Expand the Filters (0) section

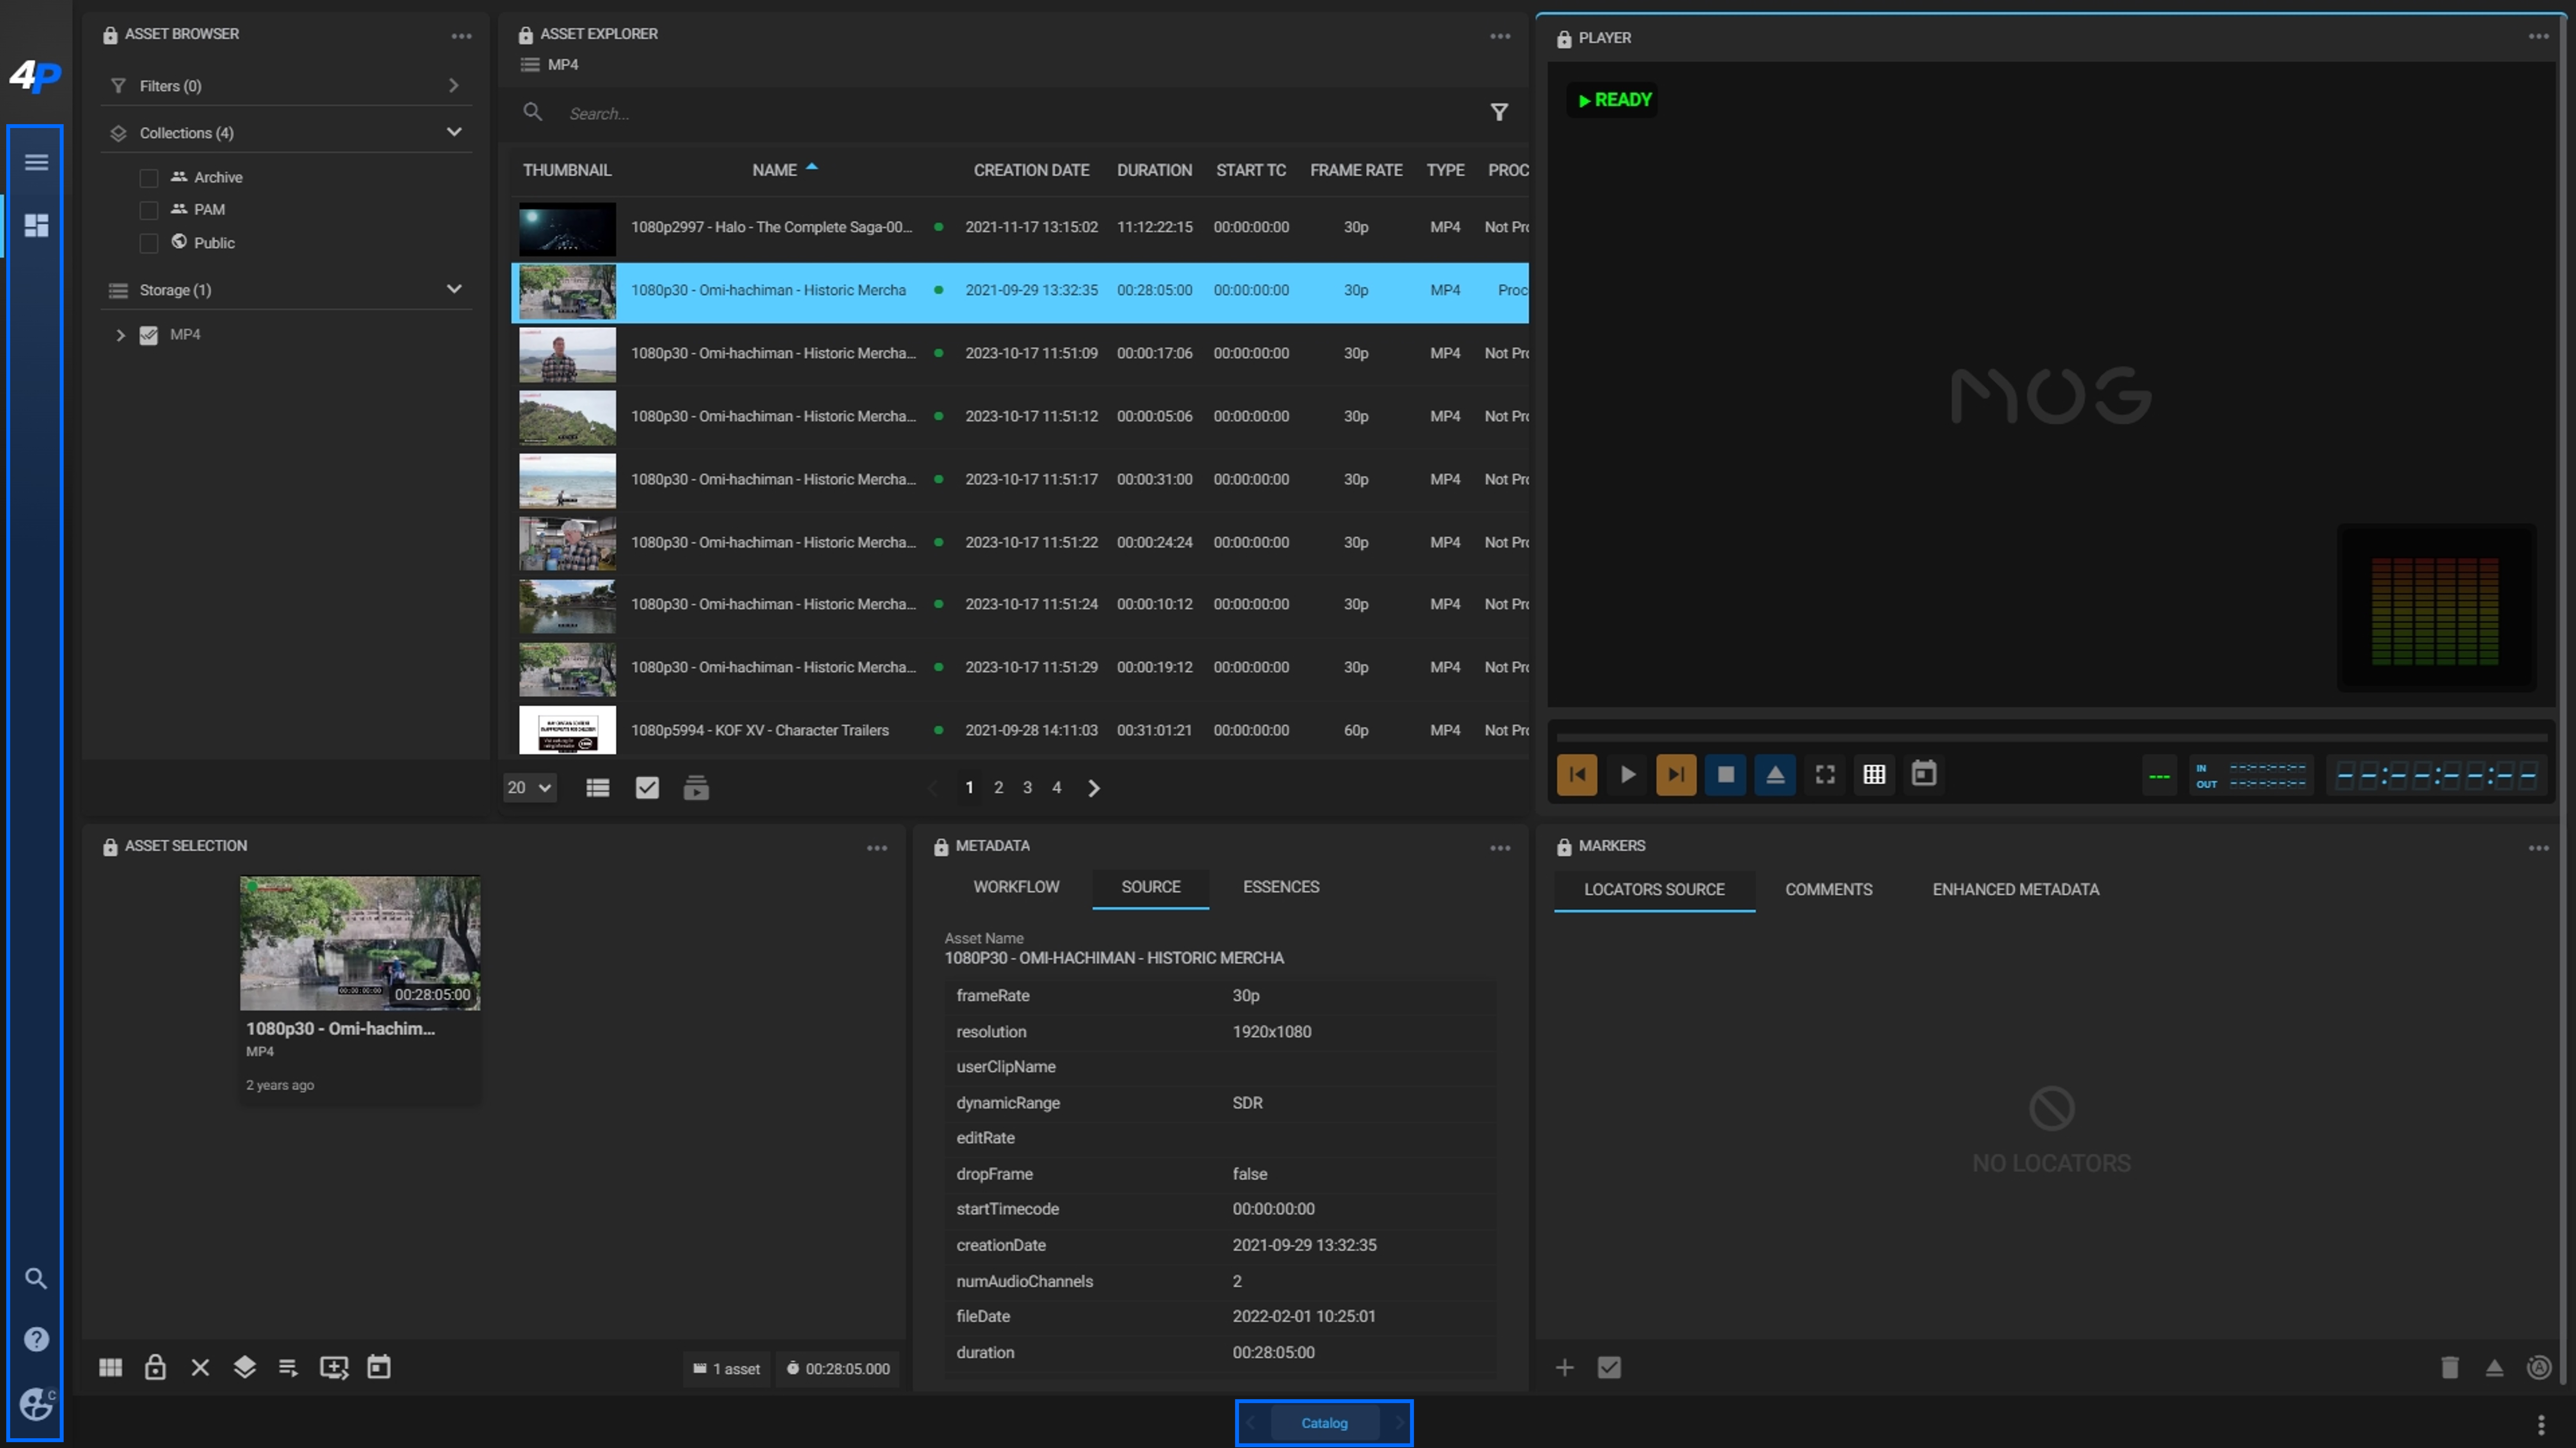point(286,86)
